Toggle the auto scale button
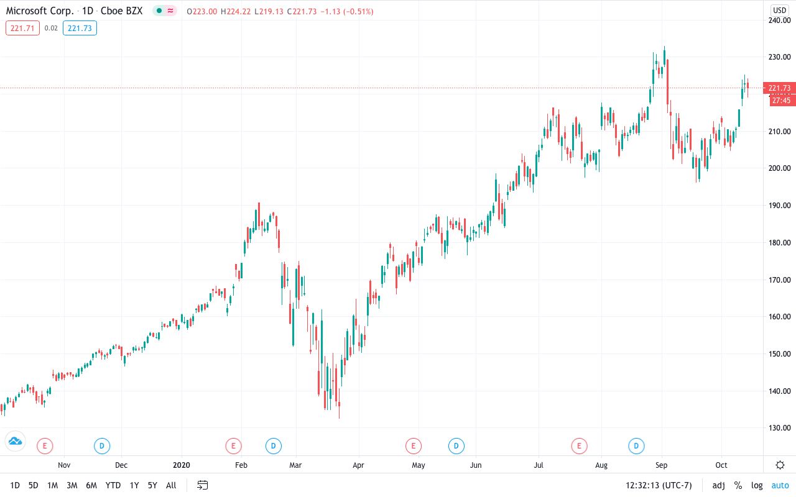Image resolution: width=796 pixels, height=497 pixels. pos(780,485)
